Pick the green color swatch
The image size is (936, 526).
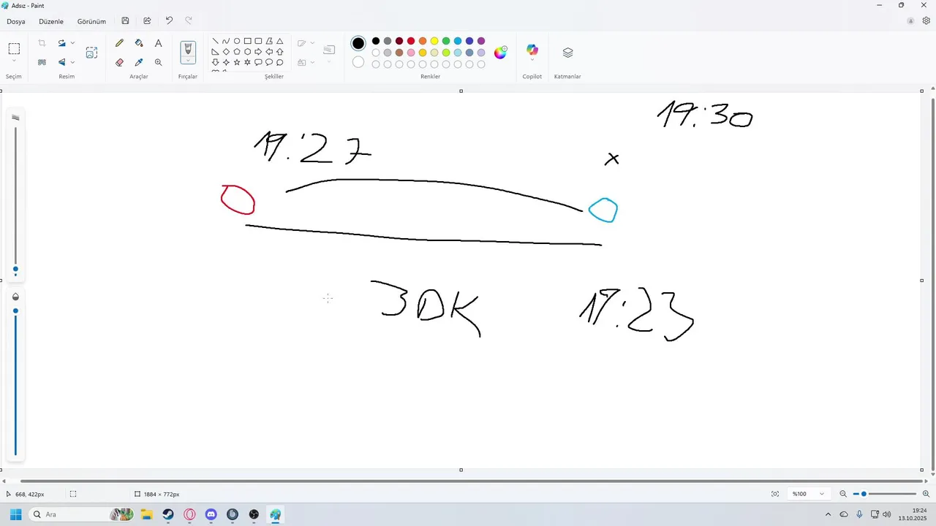tap(446, 41)
